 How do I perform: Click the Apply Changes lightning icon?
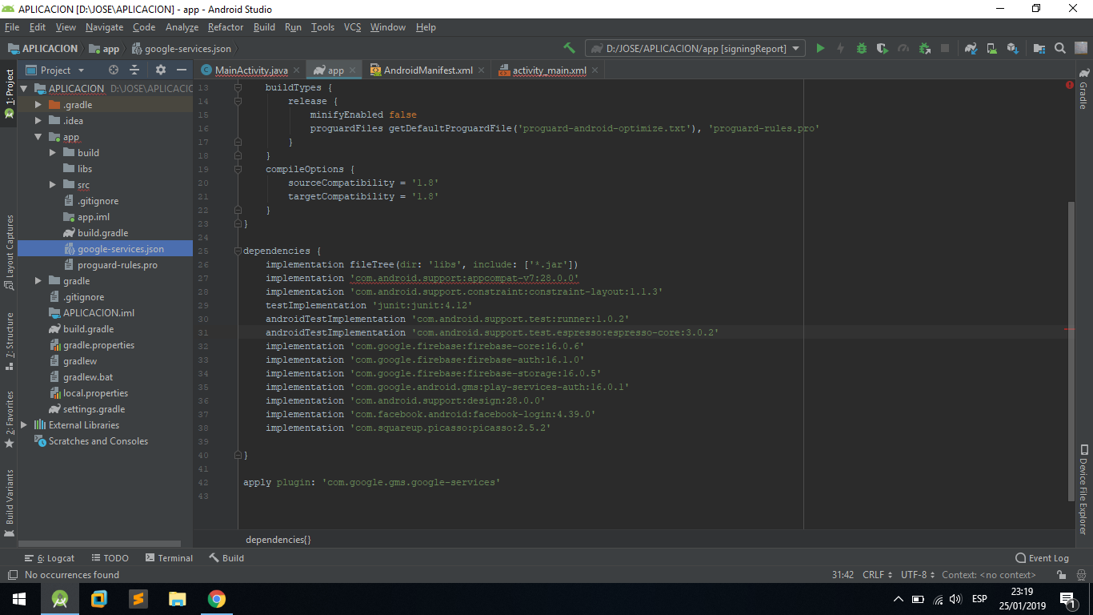pyautogui.click(x=841, y=48)
